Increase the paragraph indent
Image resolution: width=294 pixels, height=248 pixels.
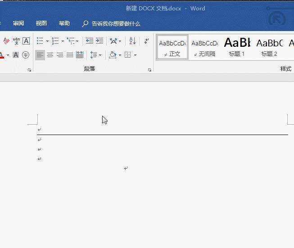[100, 41]
